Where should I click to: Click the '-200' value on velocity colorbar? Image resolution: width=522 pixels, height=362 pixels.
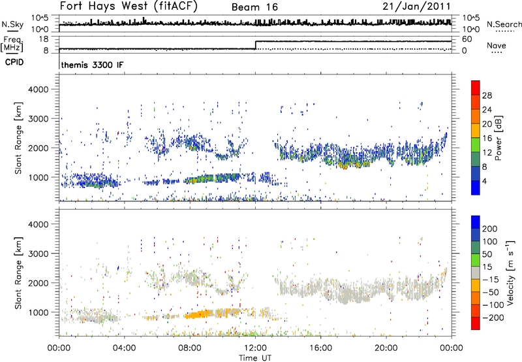[492, 318]
